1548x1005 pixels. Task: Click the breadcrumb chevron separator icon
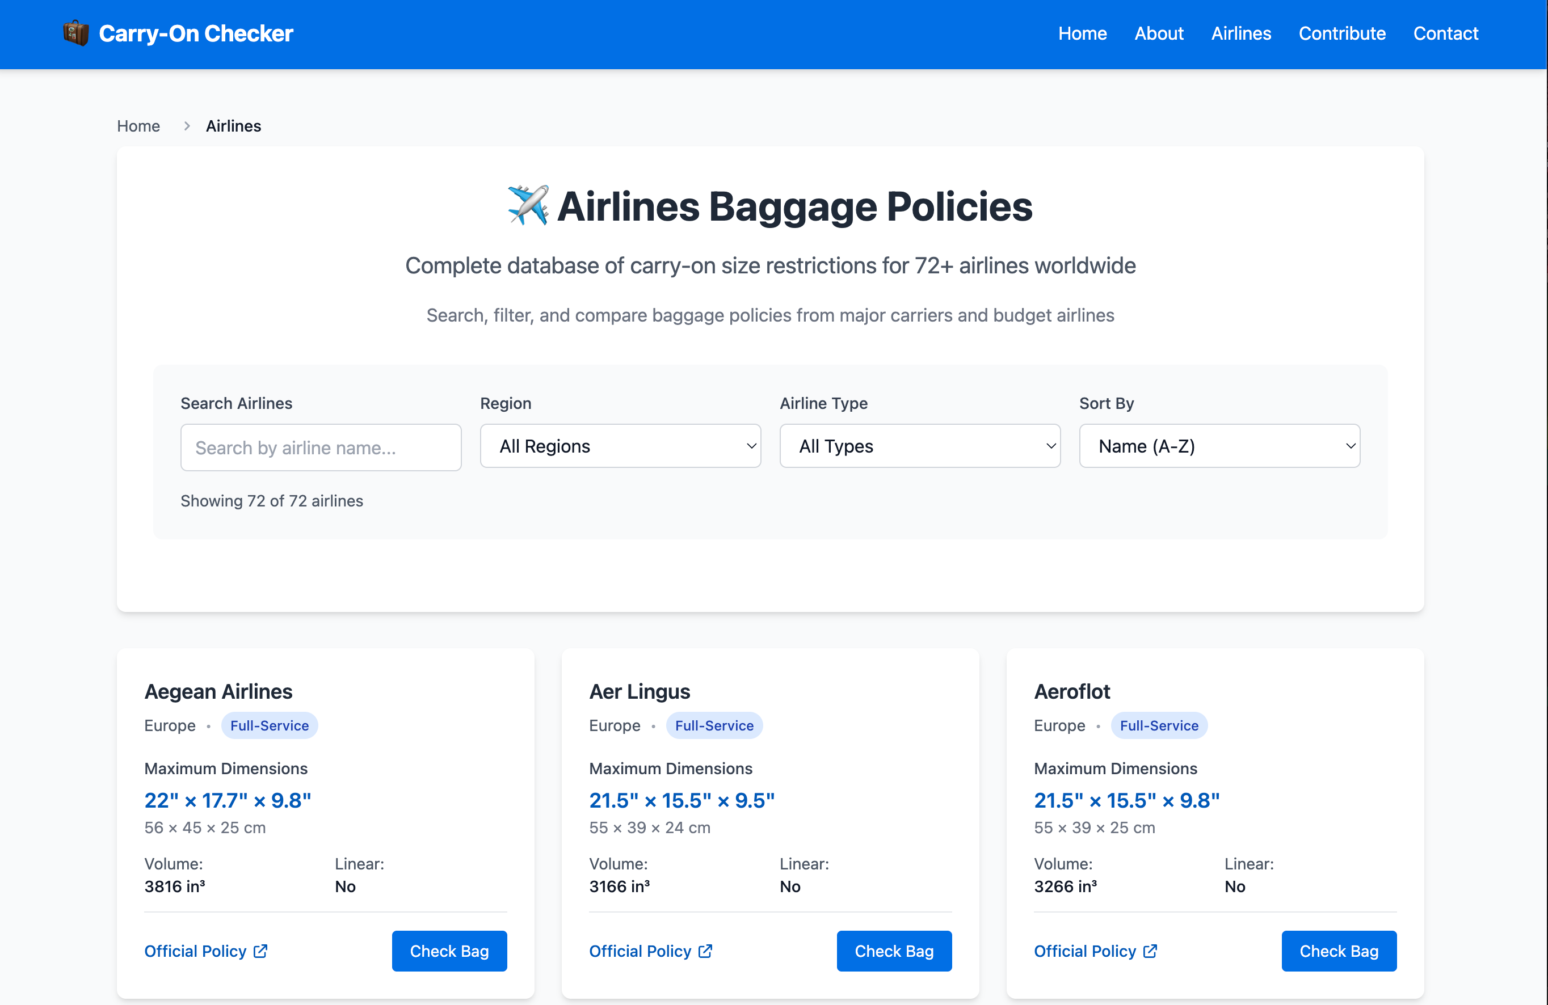tap(187, 126)
